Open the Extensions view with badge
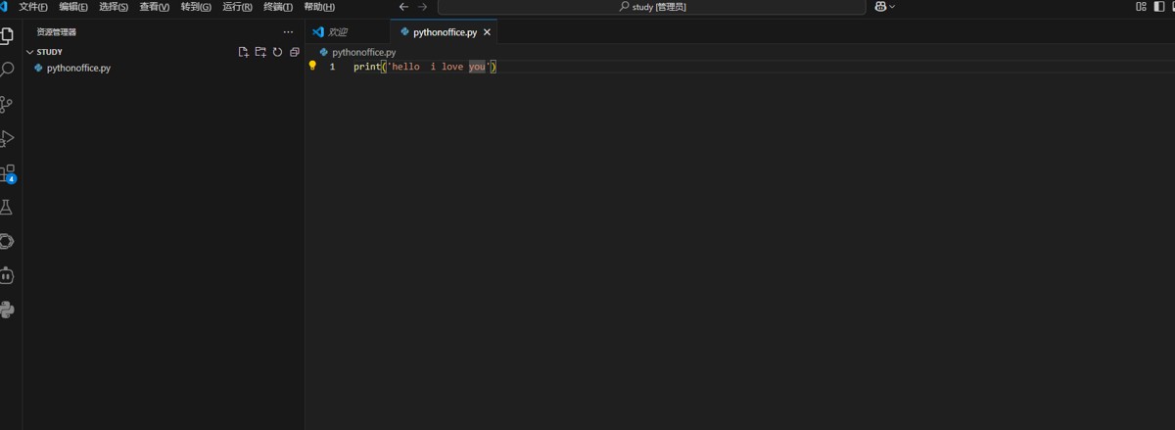1175x430 pixels. (x=8, y=173)
